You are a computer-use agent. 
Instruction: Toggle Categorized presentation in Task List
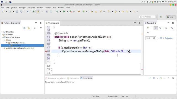tap(156, 28)
